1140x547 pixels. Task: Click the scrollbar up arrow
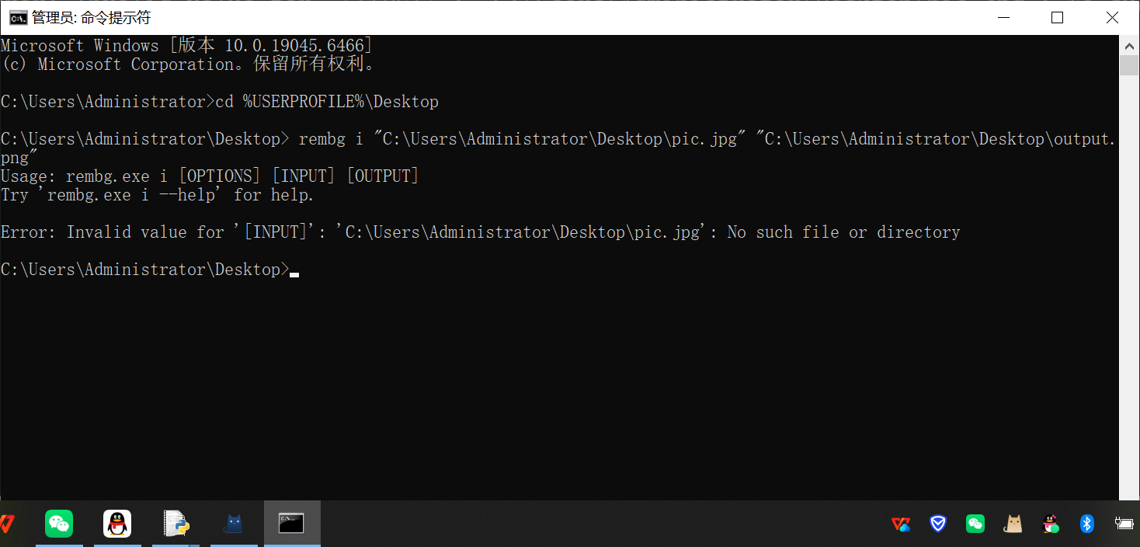[1129, 46]
